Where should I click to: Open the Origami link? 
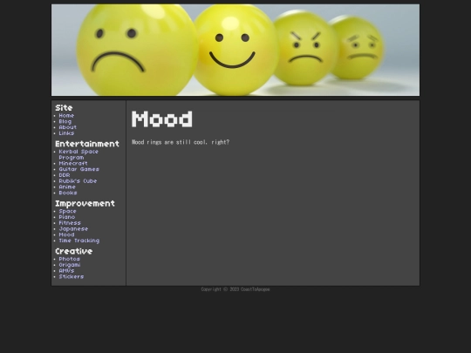click(70, 265)
